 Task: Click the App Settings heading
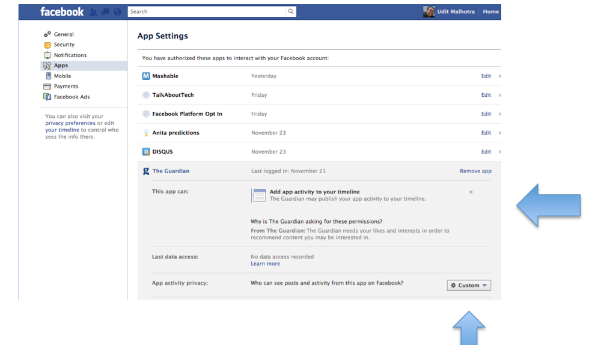click(x=163, y=36)
